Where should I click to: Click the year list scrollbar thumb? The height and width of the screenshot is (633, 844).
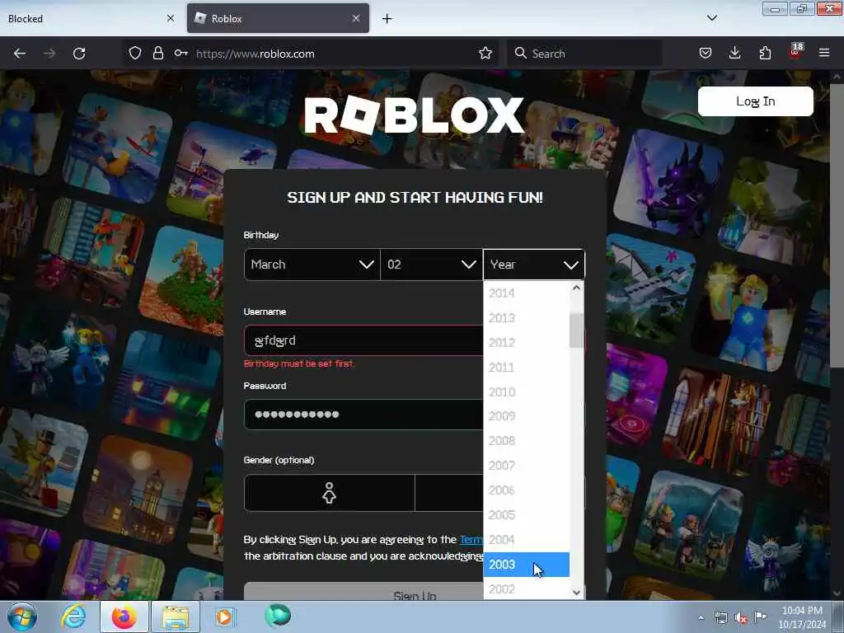(x=576, y=331)
